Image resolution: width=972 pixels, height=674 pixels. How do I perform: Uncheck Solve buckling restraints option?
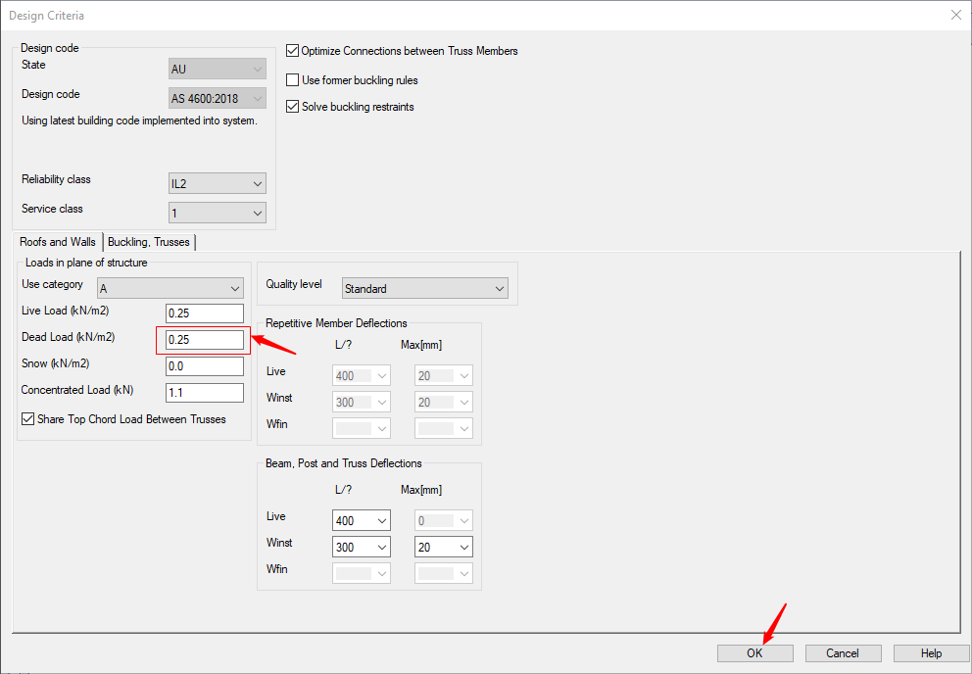tap(292, 107)
